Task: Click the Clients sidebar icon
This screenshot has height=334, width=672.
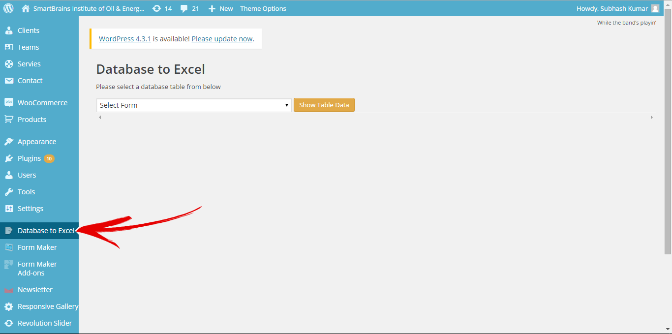Action: click(x=9, y=30)
